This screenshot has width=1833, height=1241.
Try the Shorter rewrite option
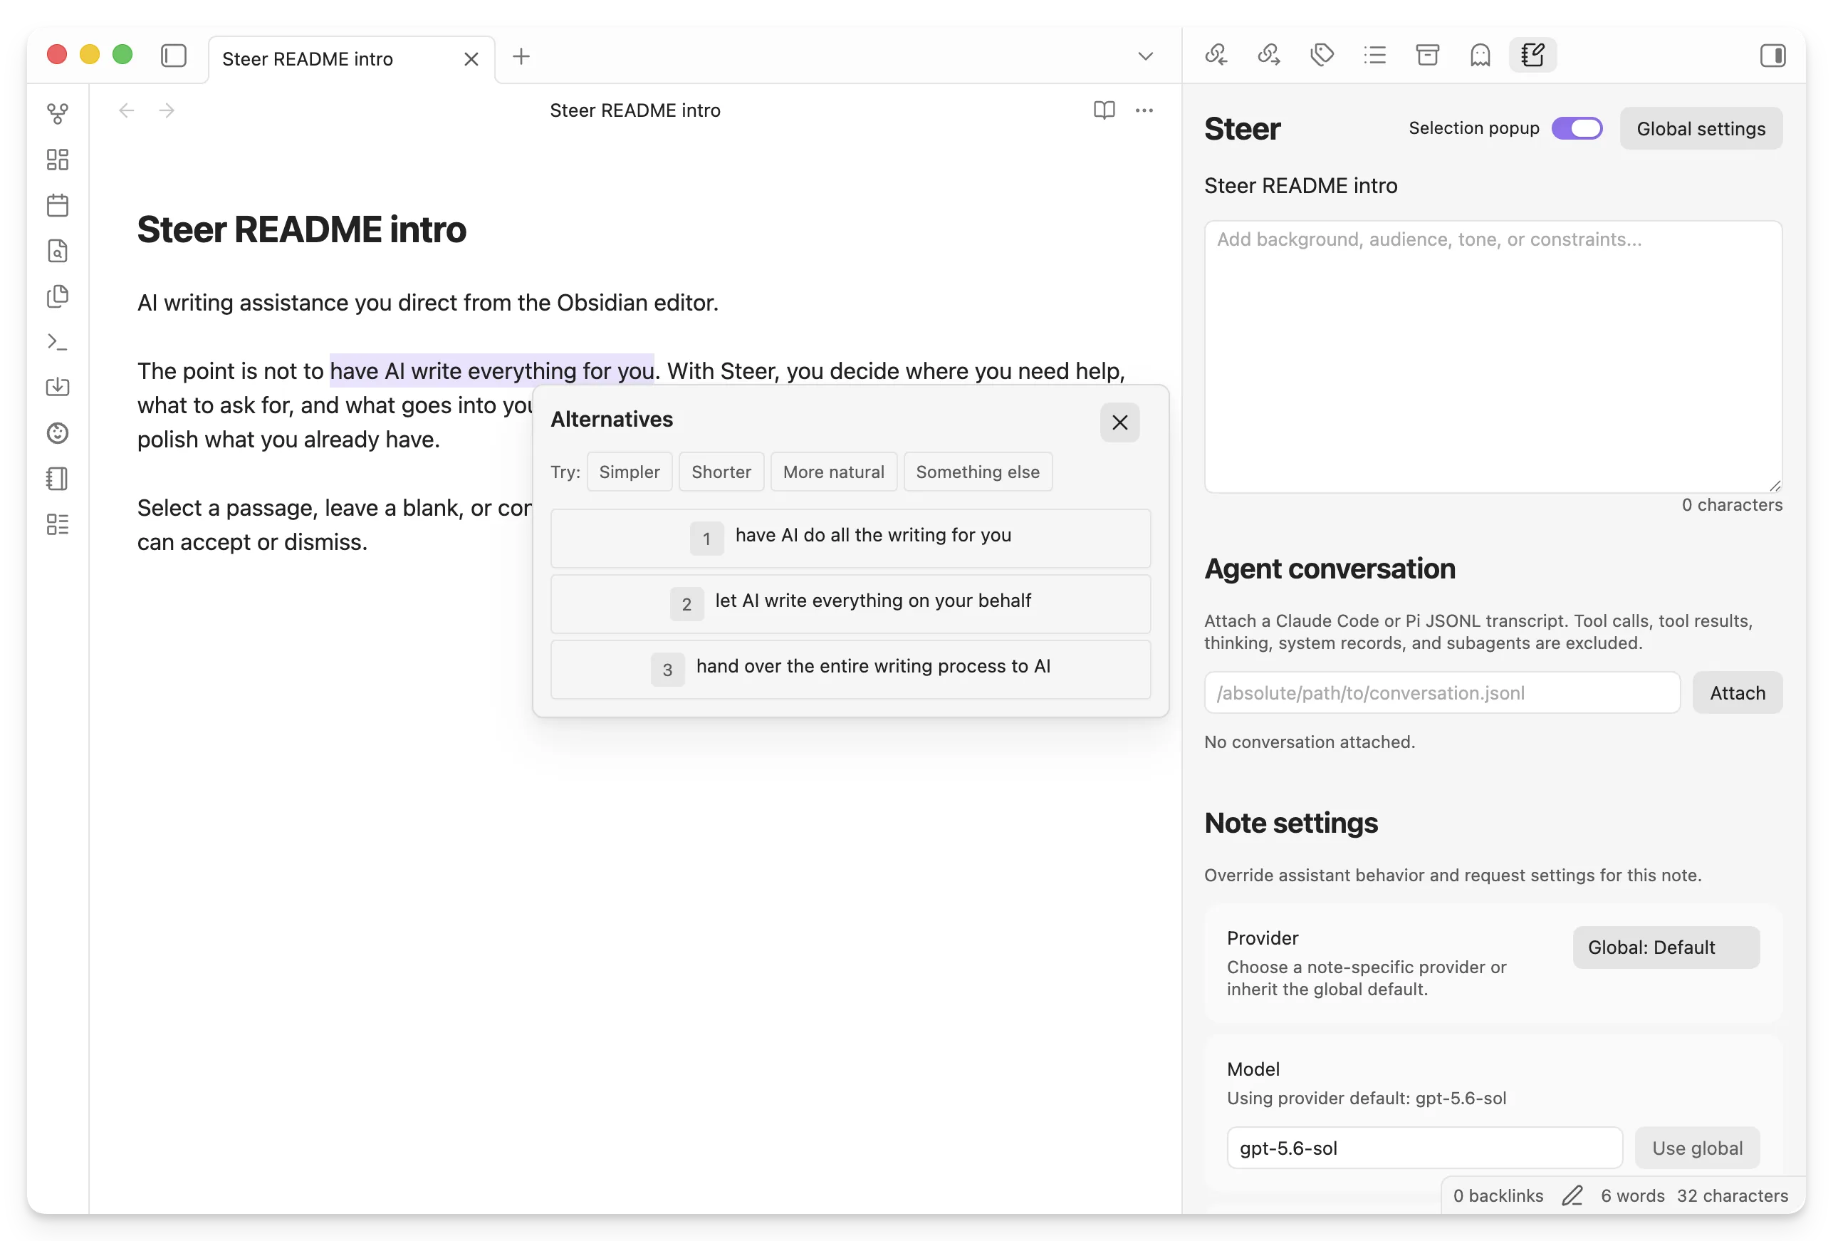click(721, 472)
